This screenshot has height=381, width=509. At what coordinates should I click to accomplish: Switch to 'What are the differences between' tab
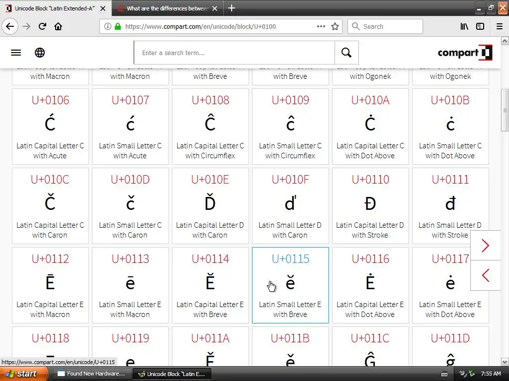pyautogui.click(x=168, y=8)
